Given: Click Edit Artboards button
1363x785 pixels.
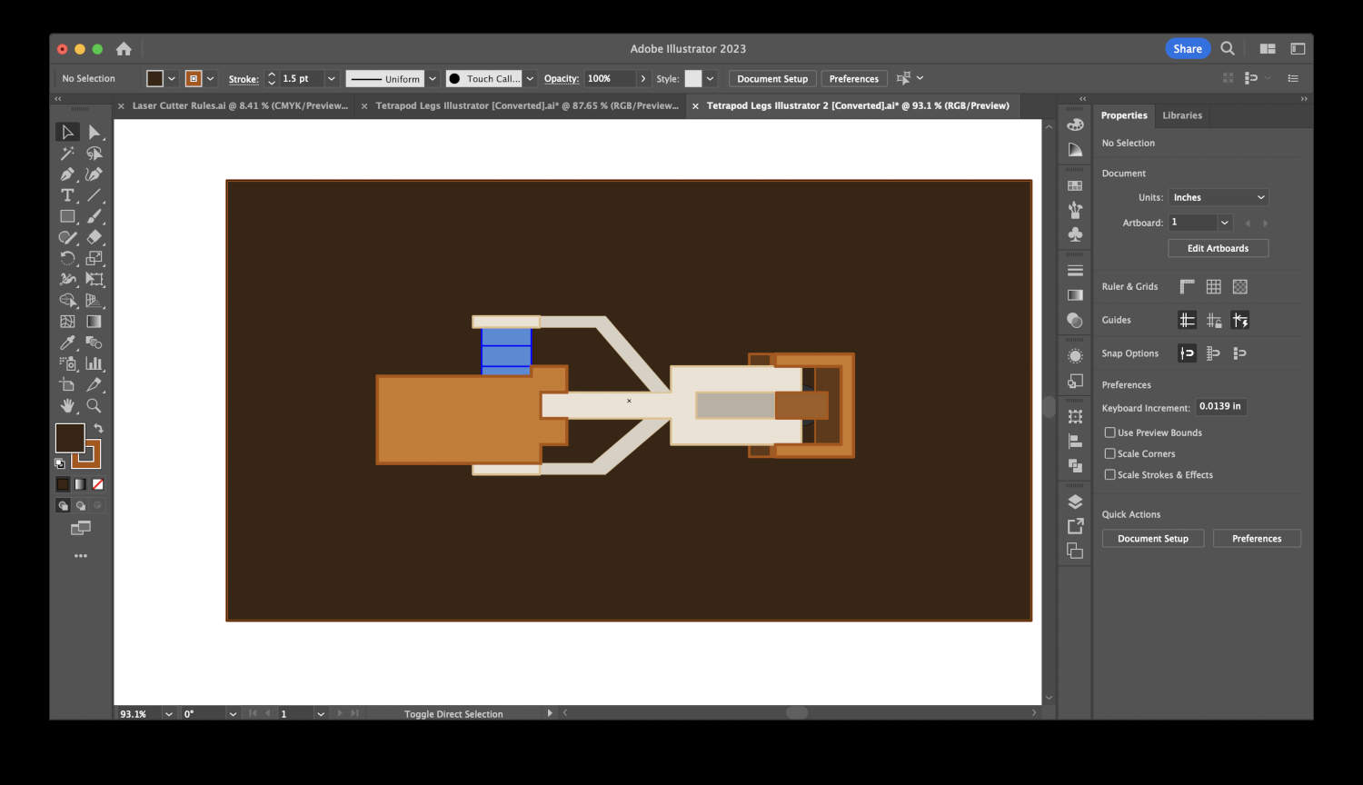Looking at the screenshot, I should 1218,248.
